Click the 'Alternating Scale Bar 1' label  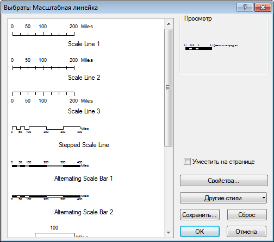(84, 179)
